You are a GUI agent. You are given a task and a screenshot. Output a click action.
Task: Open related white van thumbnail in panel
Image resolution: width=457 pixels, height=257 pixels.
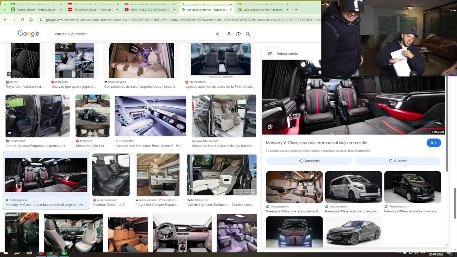[x=353, y=187]
